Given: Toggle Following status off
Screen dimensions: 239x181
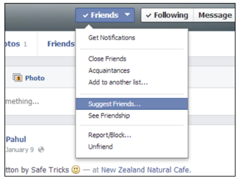Looking at the screenshot, I should (x=167, y=15).
